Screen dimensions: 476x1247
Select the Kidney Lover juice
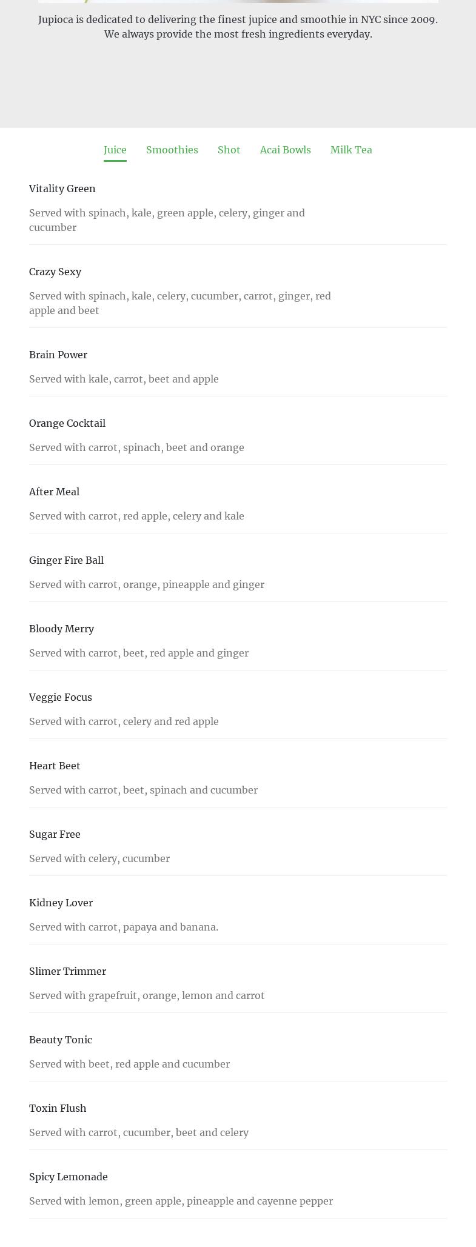[61, 903]
